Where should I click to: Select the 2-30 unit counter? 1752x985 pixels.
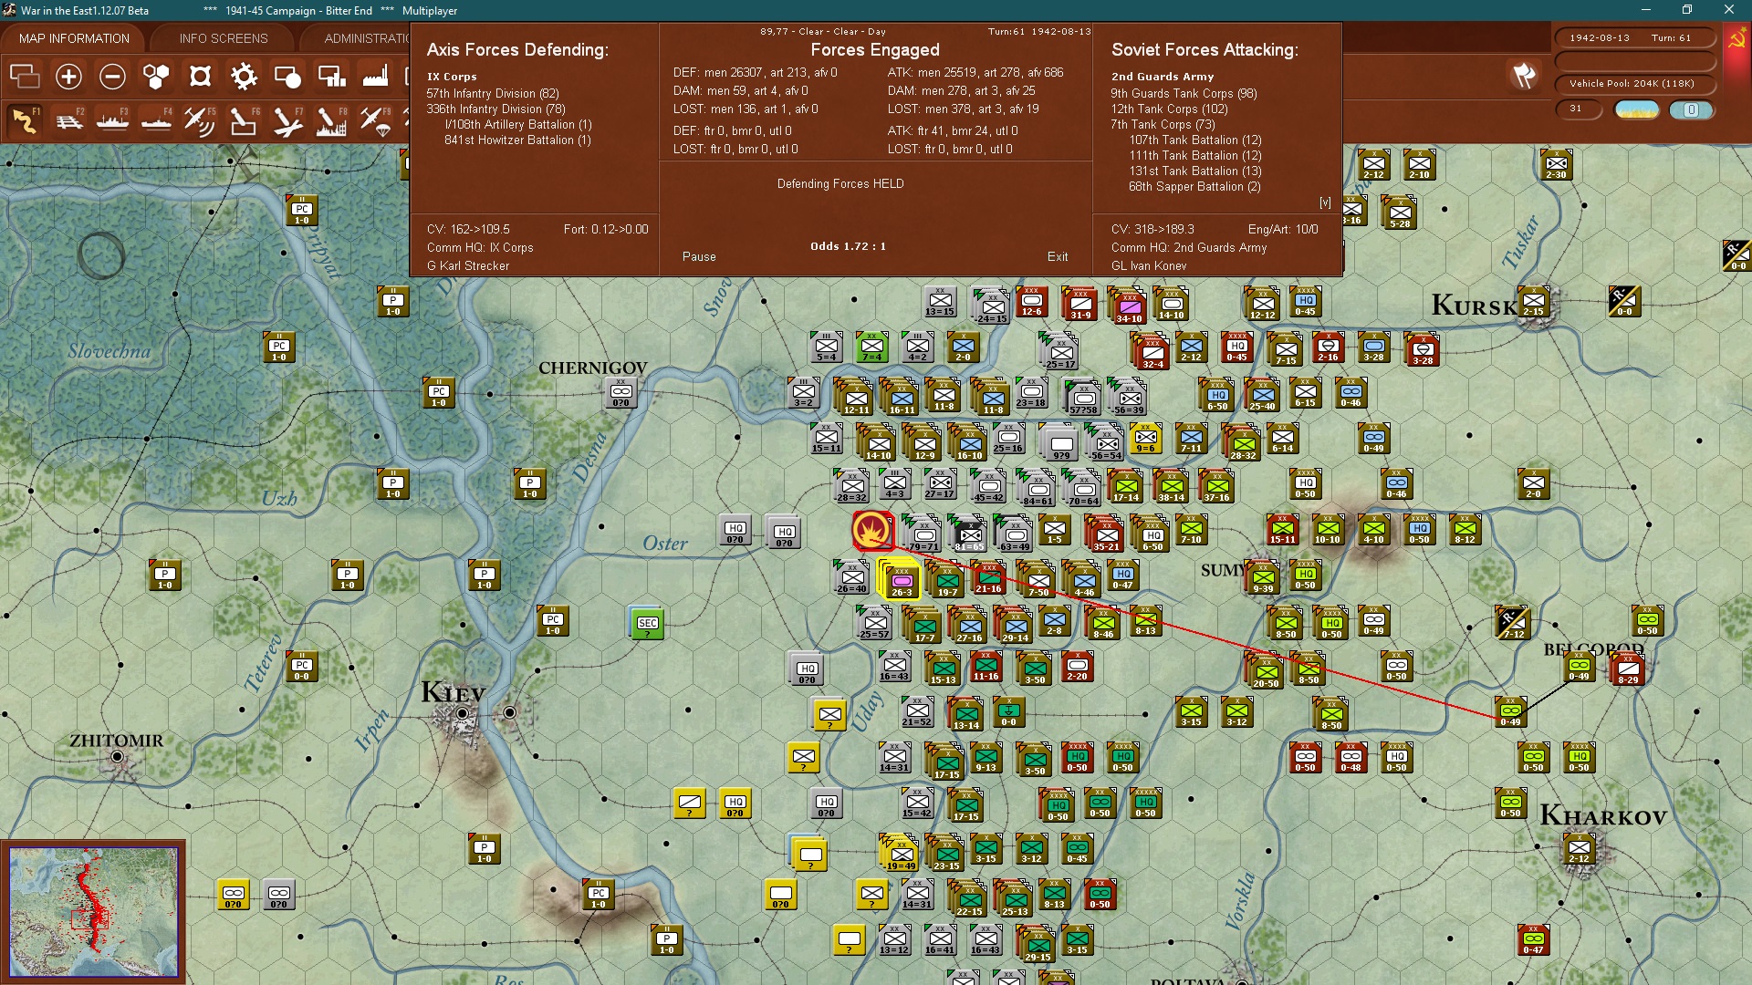(1556, 164)
